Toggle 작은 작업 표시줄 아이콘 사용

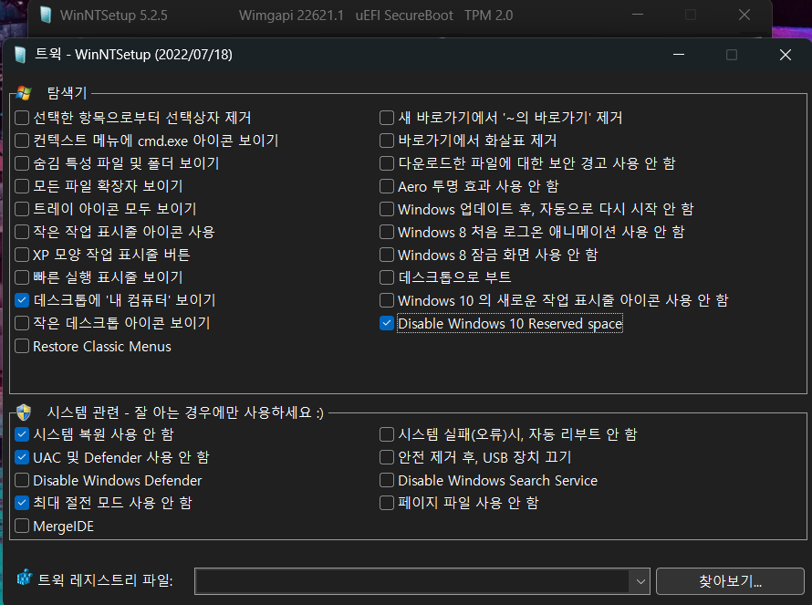(22, 232)
